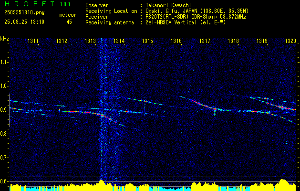Viewport: 300px width, 191px height.
Task: Click the kHz axis unit label
Action: pos(4,39)
